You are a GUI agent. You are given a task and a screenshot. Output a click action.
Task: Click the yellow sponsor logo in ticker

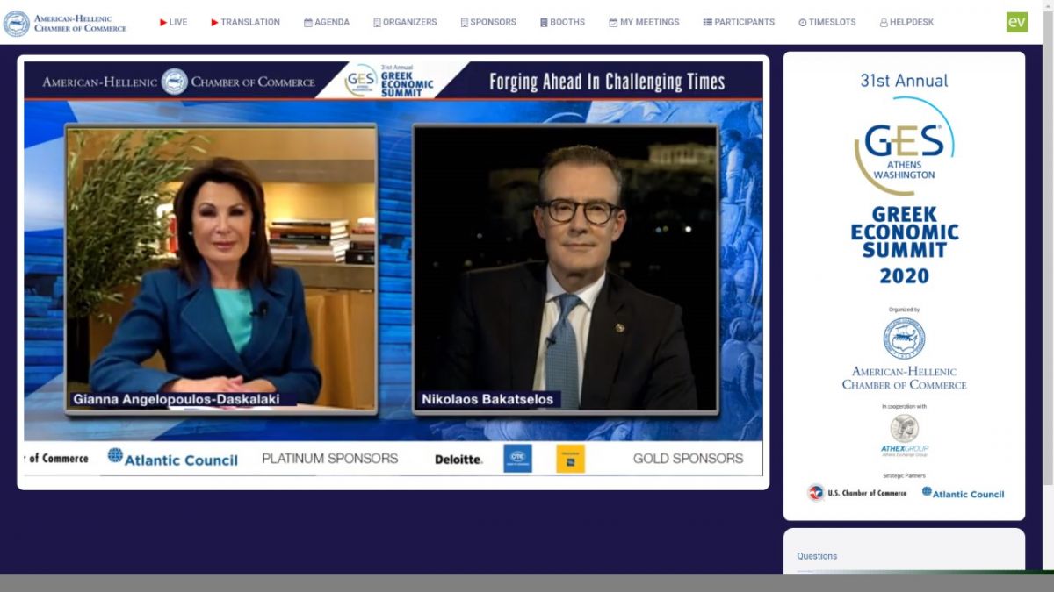pyautogui.click(x=570, y=458)
